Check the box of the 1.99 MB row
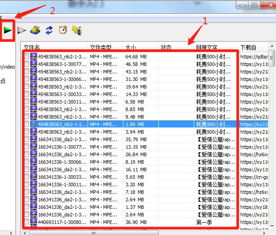 [27, 124]
